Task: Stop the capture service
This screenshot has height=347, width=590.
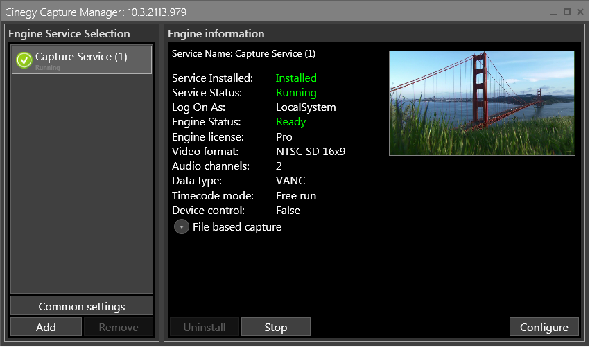Action: [x=276, y=327]
